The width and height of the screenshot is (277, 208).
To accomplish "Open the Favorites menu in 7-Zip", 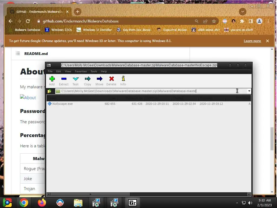I will coord(81,71).
